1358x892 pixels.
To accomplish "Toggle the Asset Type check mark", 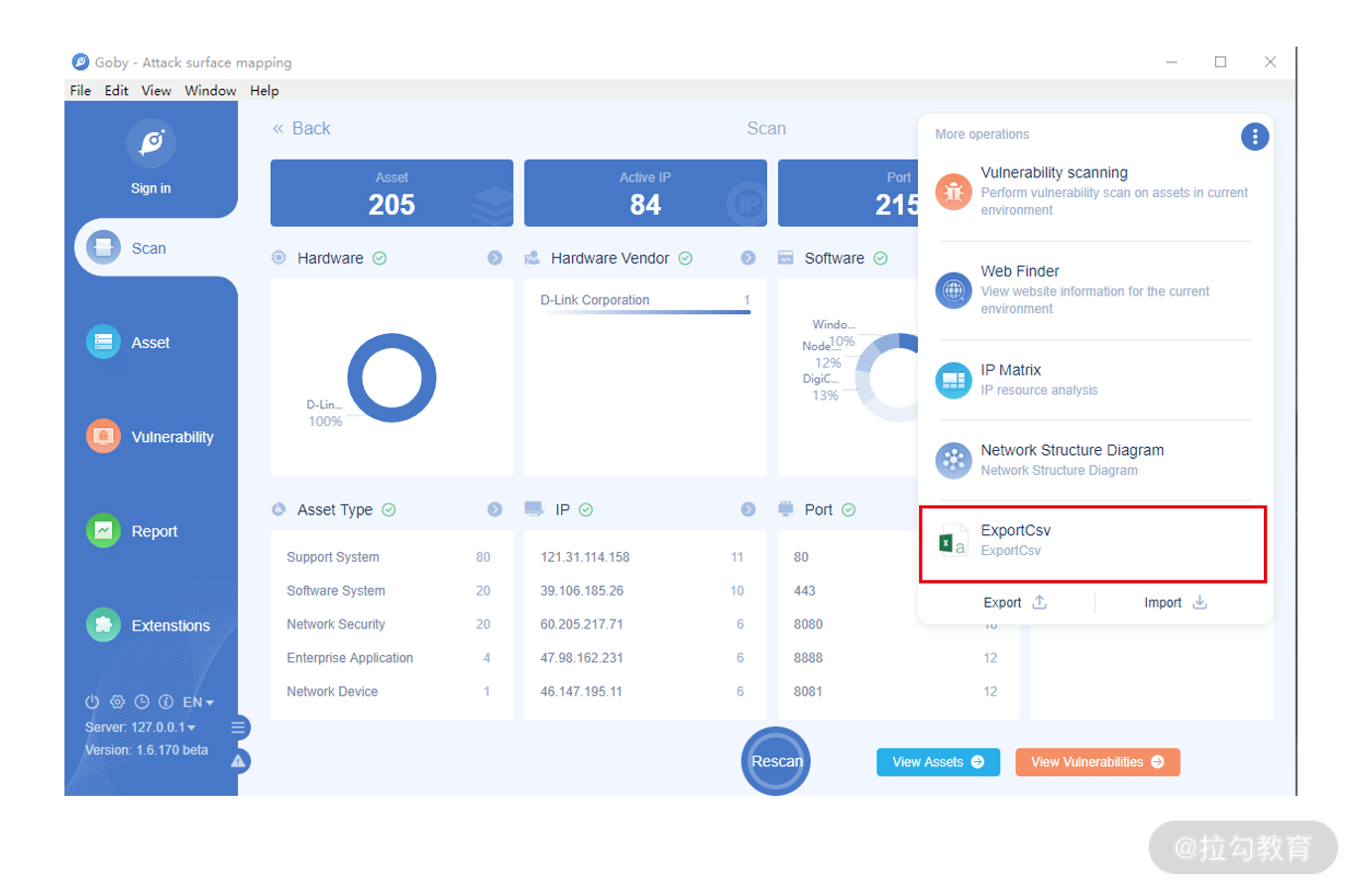I will pyautogui.click(x=389, y=509).
